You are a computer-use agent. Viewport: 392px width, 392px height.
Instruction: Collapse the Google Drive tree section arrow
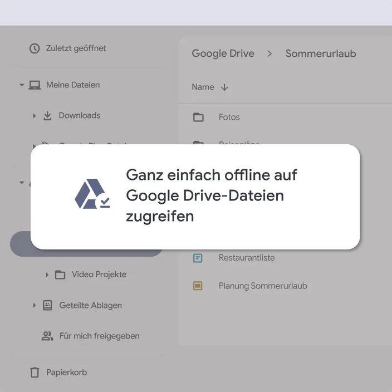22,183
